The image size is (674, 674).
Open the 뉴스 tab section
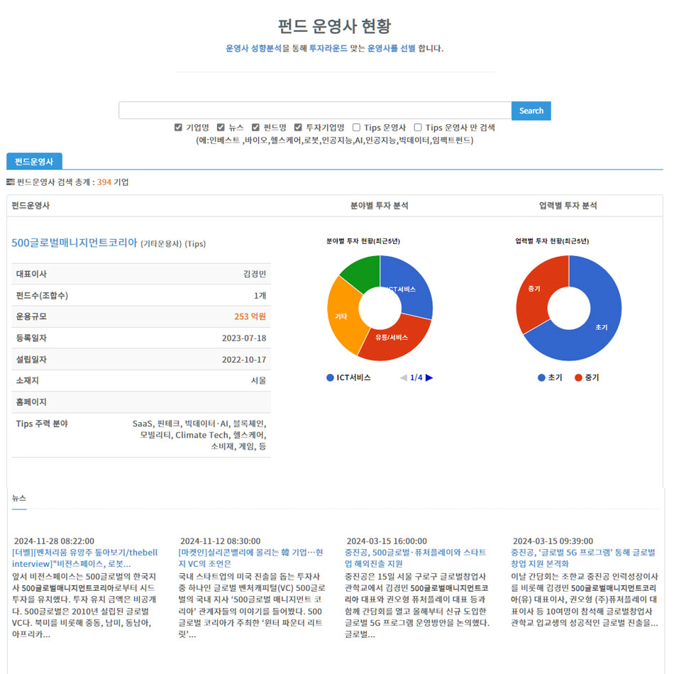coord(19,498)
